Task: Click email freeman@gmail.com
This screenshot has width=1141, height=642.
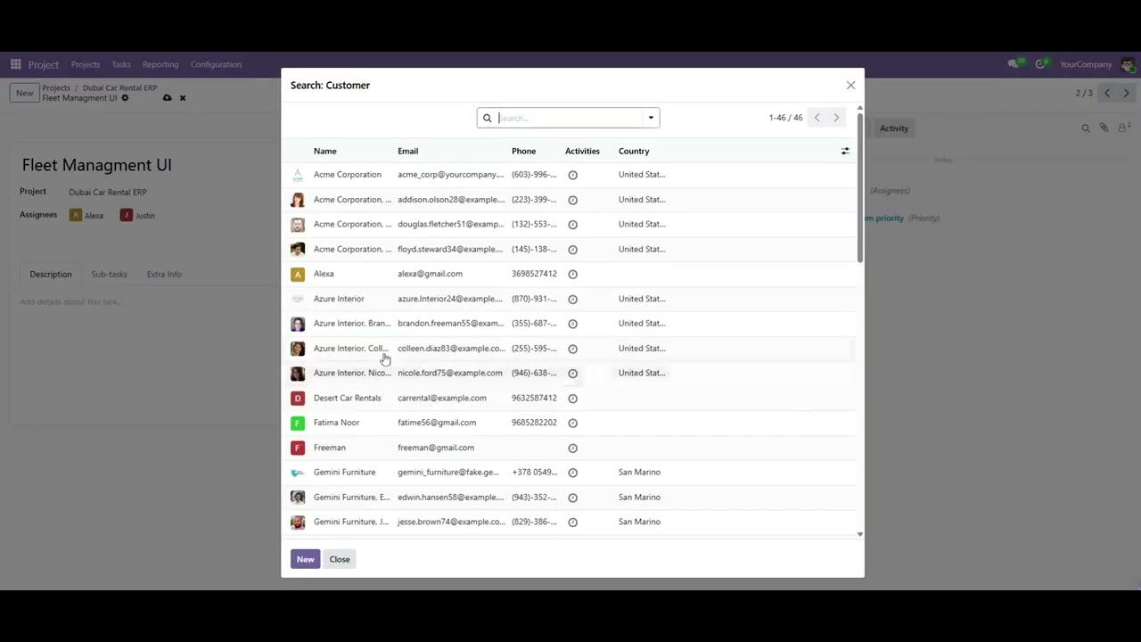Action: click(436, 448)
